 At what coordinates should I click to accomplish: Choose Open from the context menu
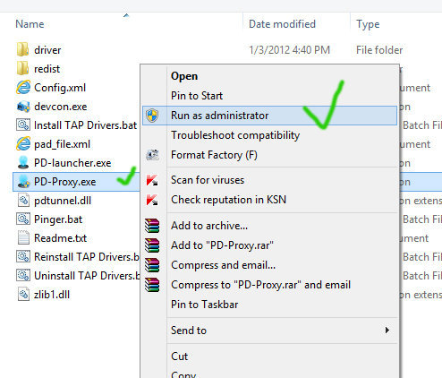184,76
